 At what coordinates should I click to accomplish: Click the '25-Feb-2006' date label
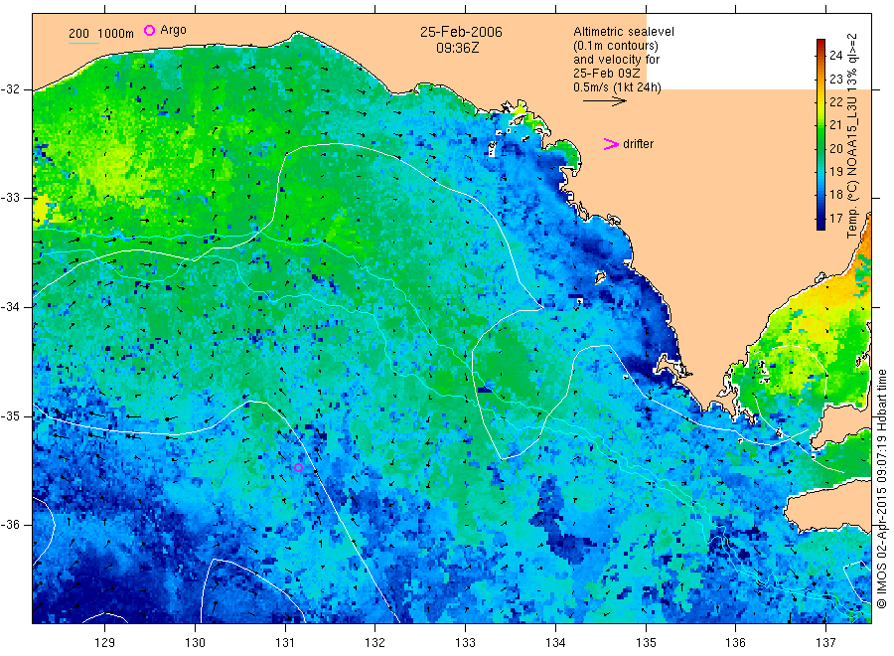[461, 33]
